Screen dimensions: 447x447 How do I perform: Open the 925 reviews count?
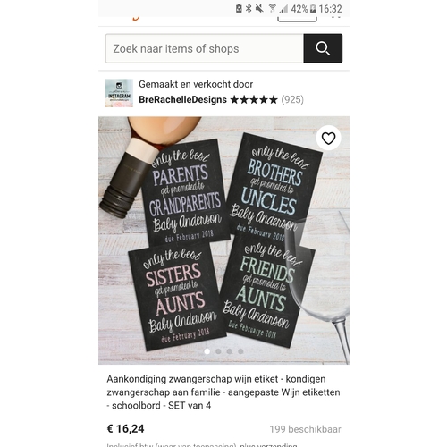click(292, 99)
